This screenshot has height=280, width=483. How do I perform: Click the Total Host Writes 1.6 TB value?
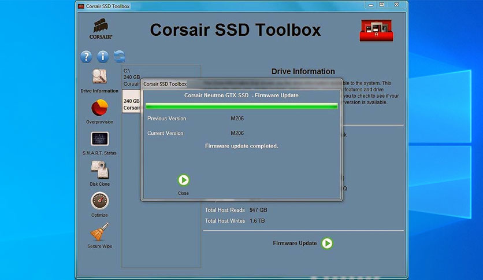(257, 221)
